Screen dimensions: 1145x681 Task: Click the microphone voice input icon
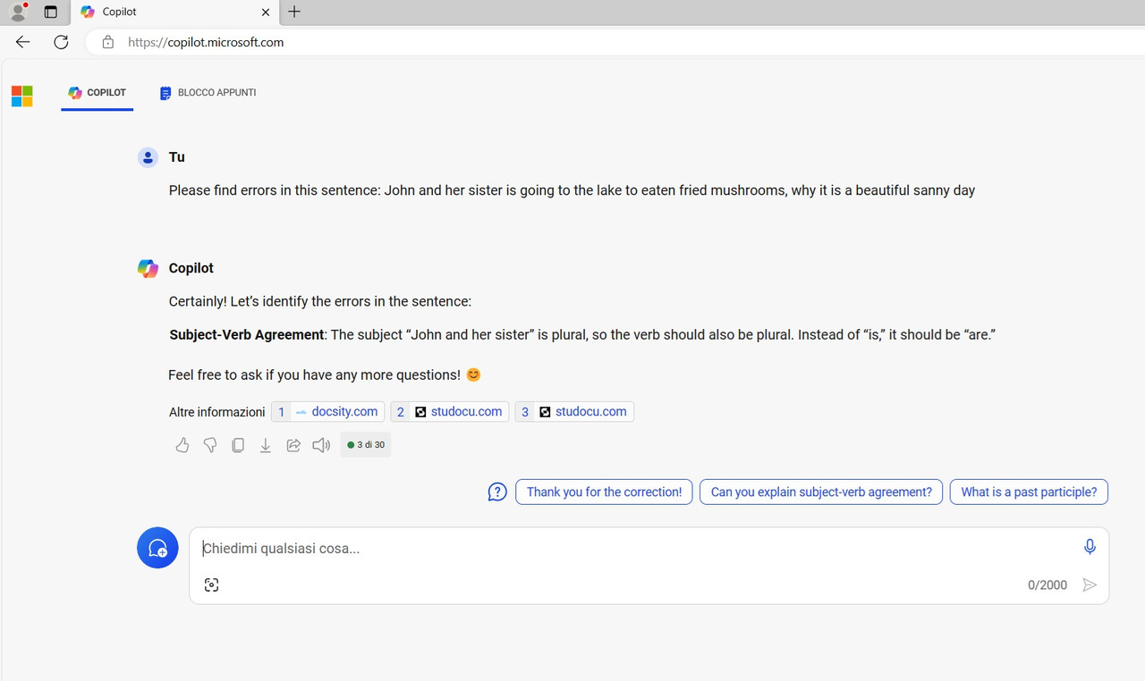click(x=1090, y=547)
